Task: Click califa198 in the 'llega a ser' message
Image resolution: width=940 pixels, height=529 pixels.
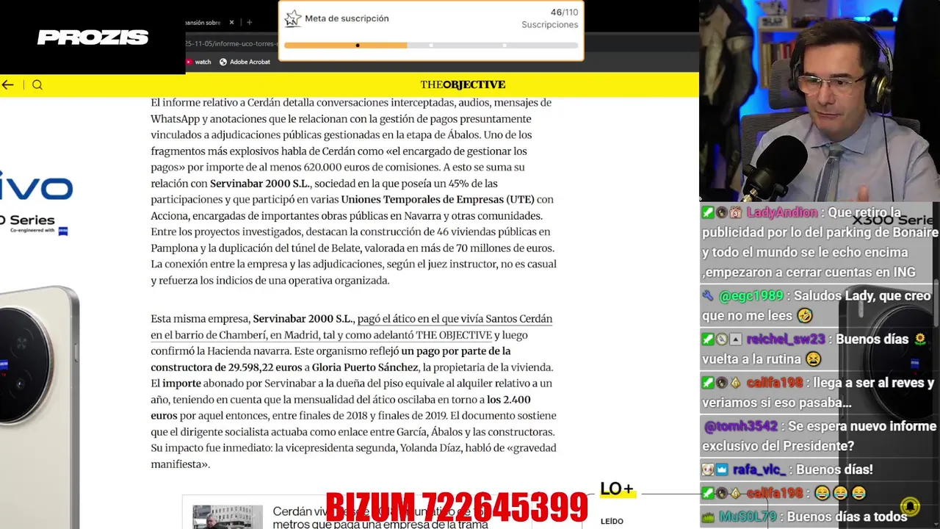Action: [x=775, y=383]
